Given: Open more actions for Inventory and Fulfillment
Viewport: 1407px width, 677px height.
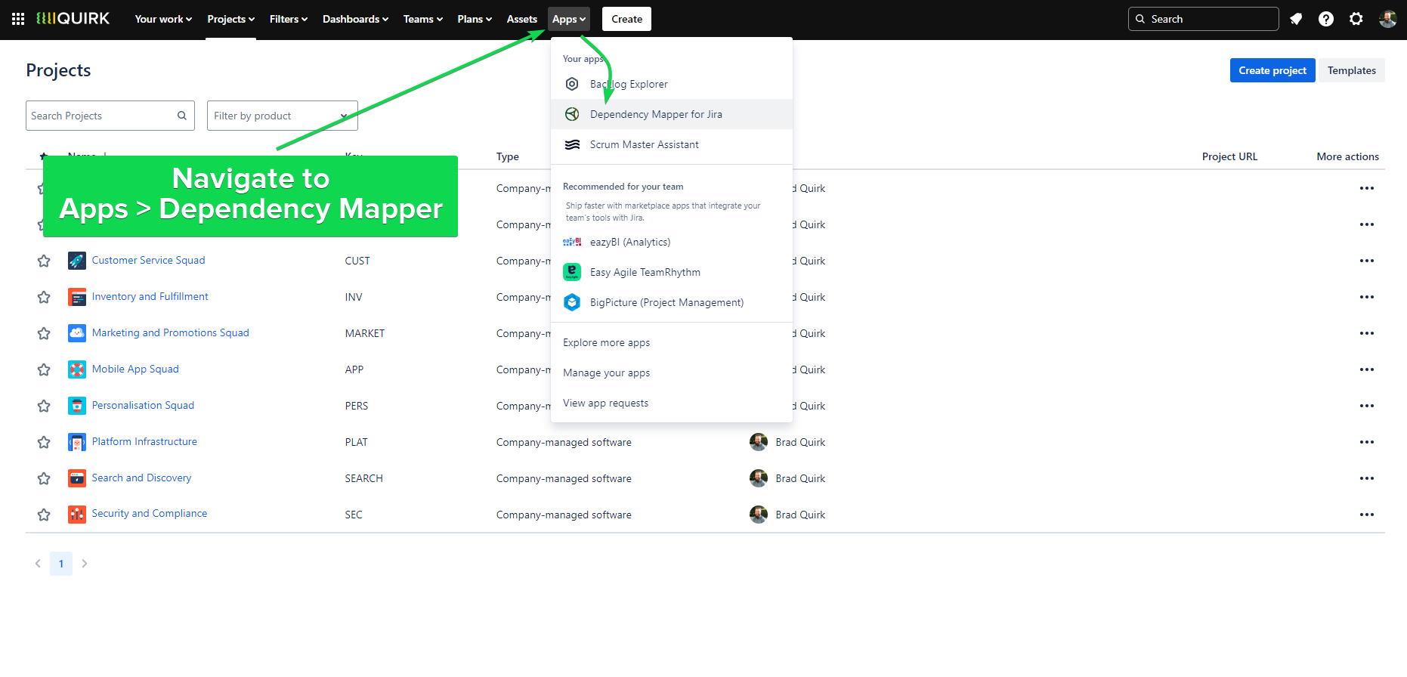Looking at the screenshot, I should (x=1366, y=297).
